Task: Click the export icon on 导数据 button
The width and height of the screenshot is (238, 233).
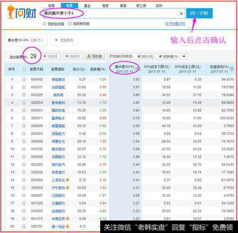Action: click(x=89, y=56)
